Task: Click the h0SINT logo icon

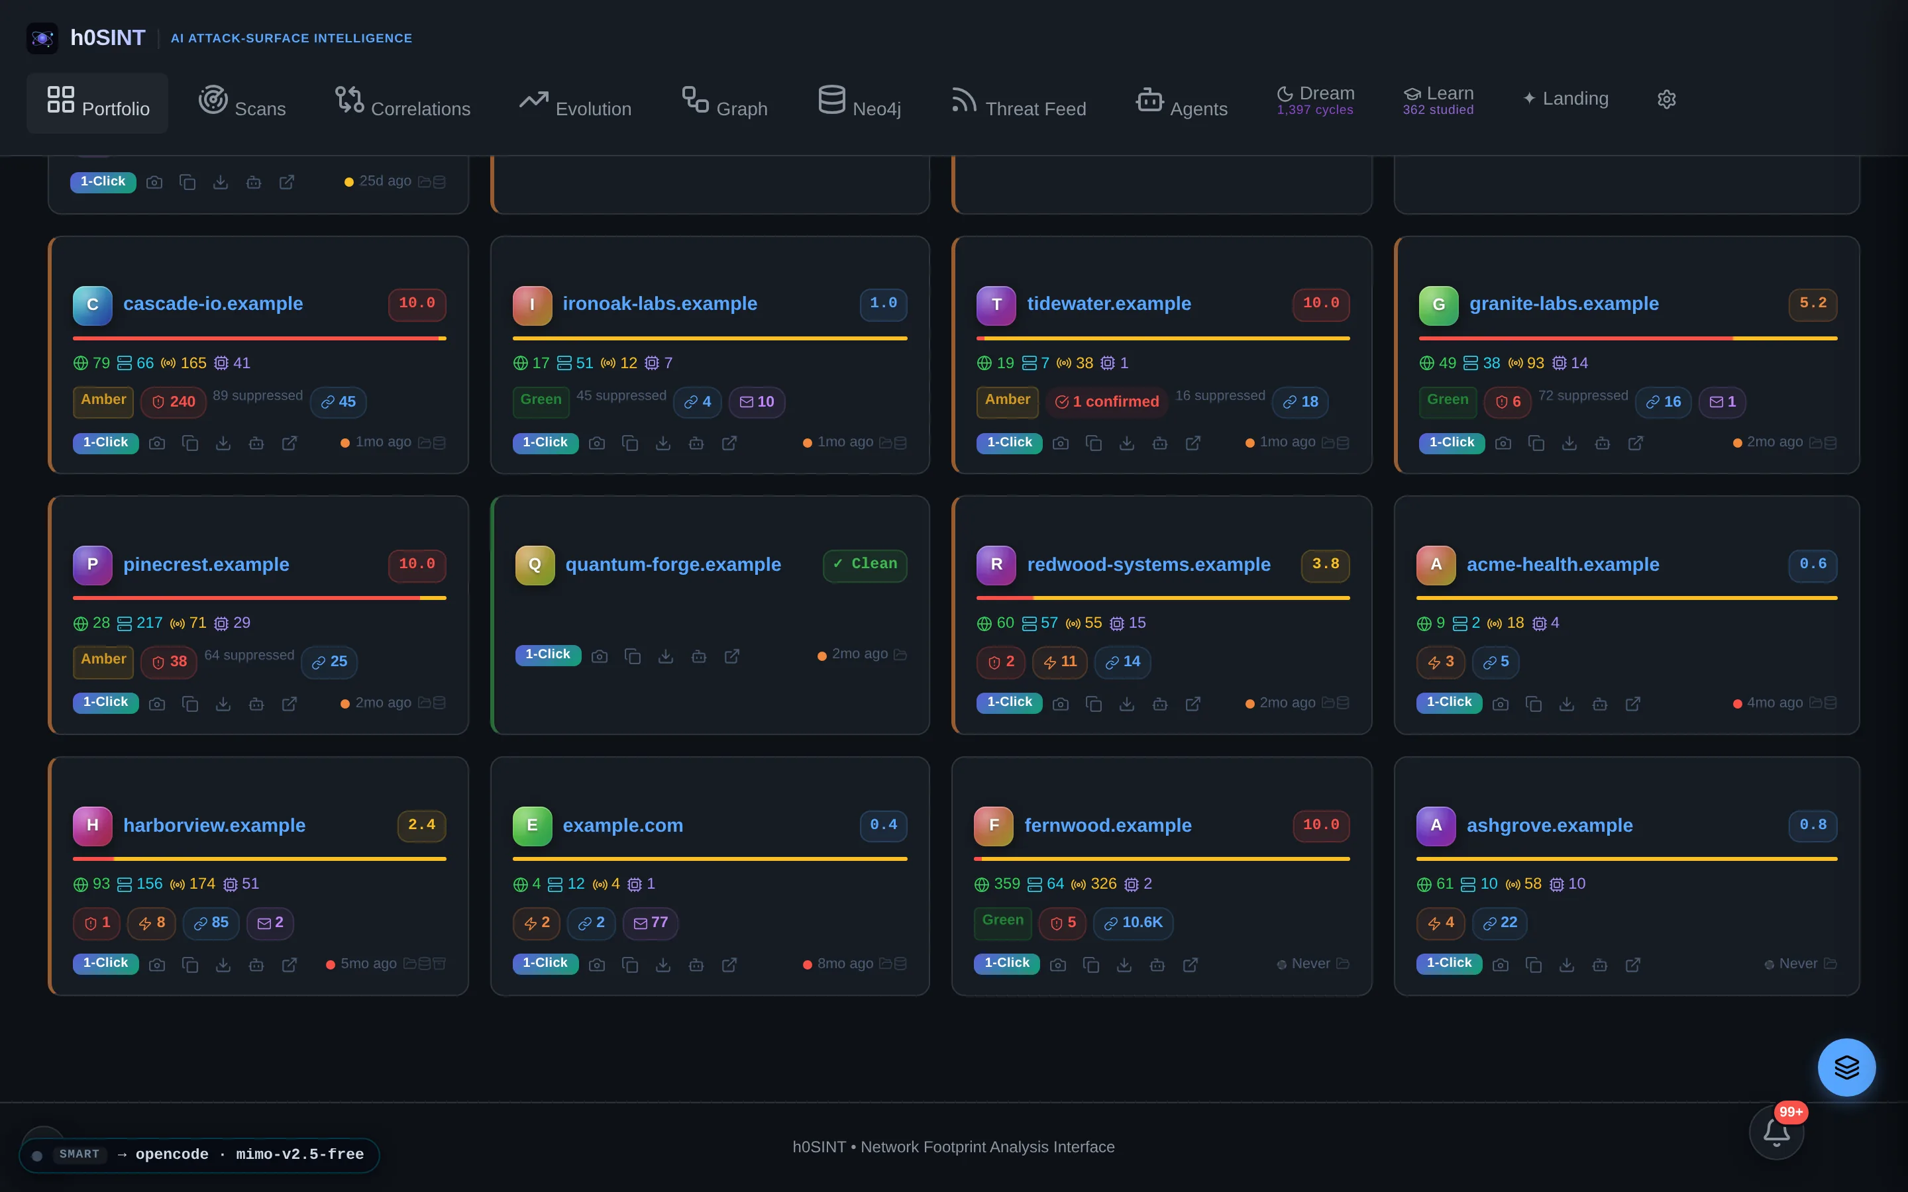Action: (42, 38)
